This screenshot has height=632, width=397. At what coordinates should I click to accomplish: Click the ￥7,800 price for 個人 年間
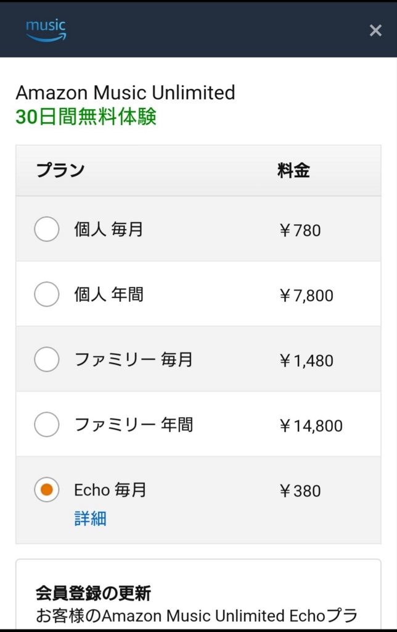[306, 296]
